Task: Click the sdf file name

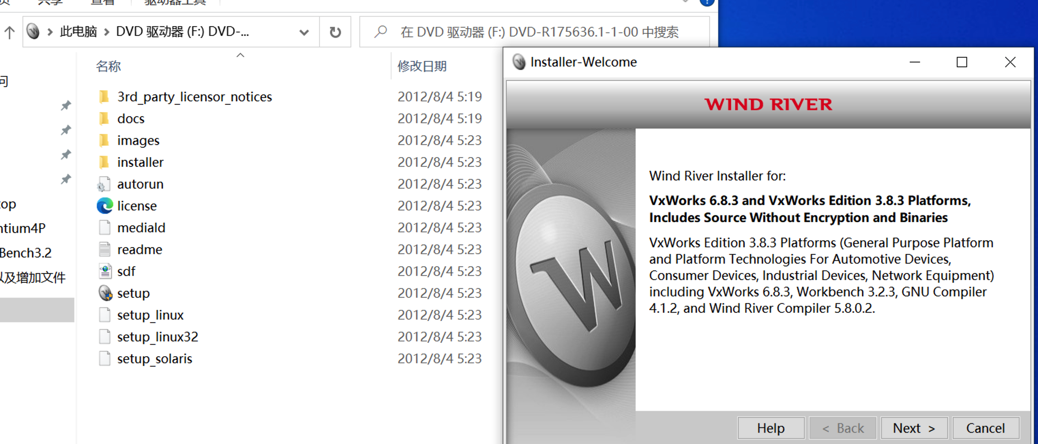Action: [x=126, y=271]
